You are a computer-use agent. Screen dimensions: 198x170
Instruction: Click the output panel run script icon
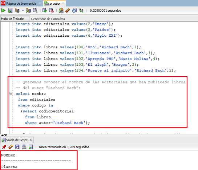[31, 147]
